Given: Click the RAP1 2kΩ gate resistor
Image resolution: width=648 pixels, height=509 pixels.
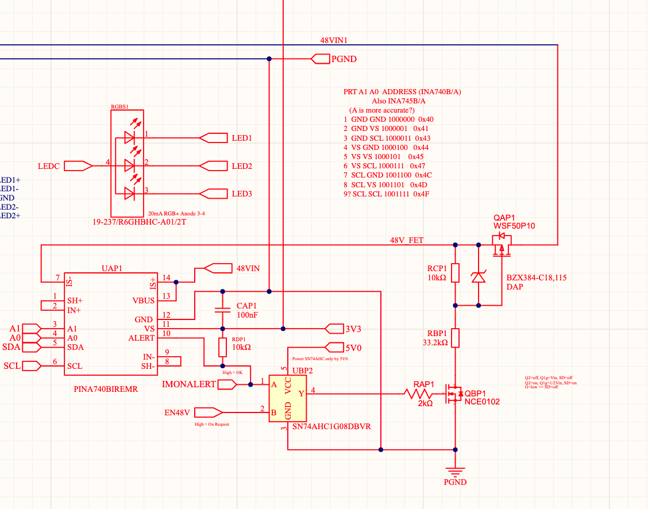Looking at the screenshot, I should [418, 393].
